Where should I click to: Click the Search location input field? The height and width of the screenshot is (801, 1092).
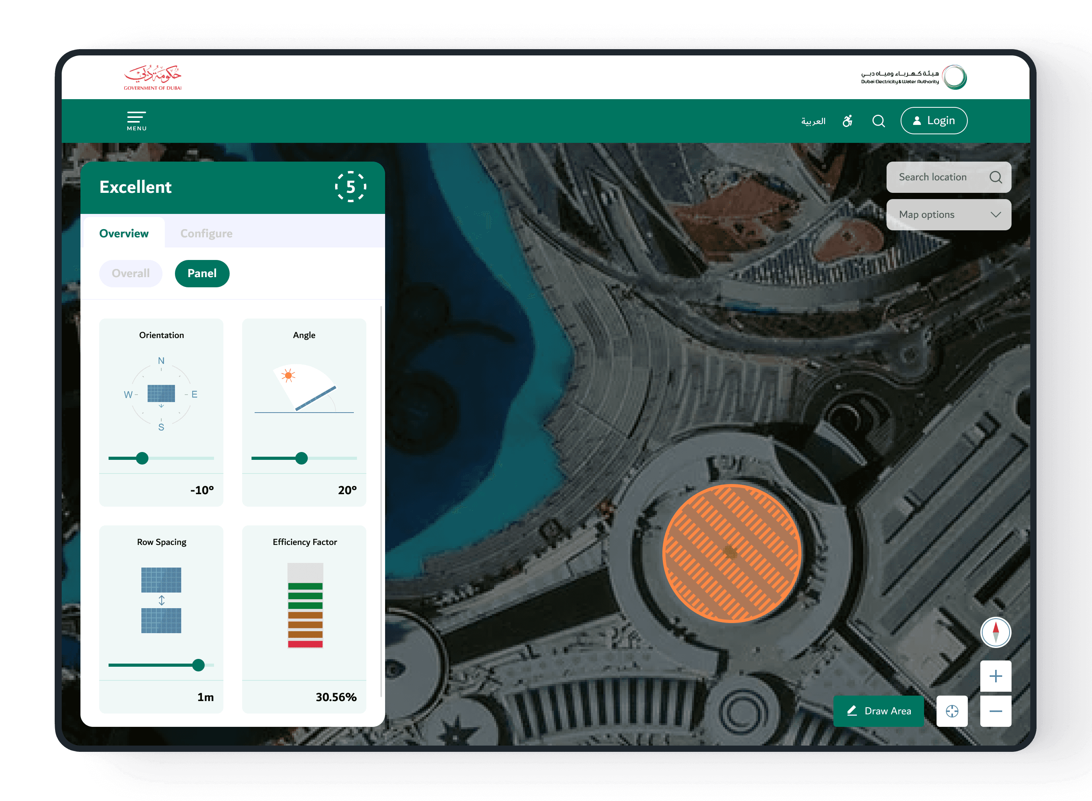coord(932,177)
